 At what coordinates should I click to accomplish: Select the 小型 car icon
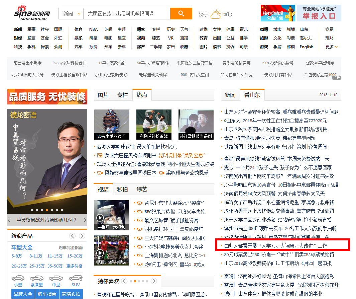click(x=18, y=279)
